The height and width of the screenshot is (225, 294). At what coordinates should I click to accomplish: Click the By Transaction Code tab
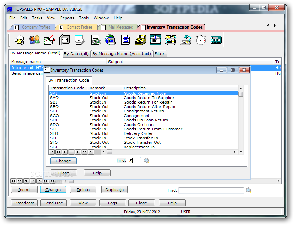(x=69, y=80)
